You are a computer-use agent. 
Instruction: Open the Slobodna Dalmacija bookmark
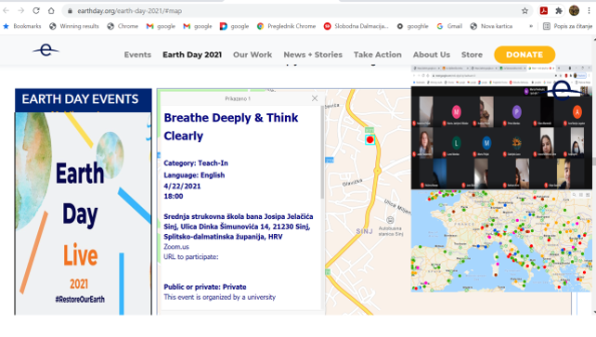(356, 26)
